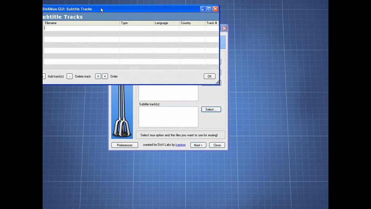The width and height of the screenshot is (371, 209).
Task: Minimize the Subtitle Tracks window
Action: 203,9
